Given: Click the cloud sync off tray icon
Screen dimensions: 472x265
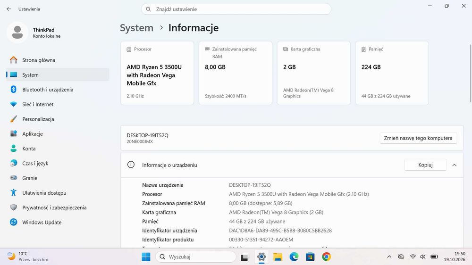Looking at the screenshot, I should 401,257.
